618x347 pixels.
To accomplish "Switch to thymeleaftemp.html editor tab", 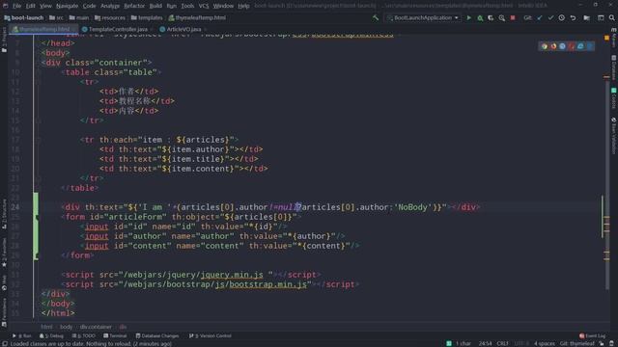I will (x=43, y=29).
